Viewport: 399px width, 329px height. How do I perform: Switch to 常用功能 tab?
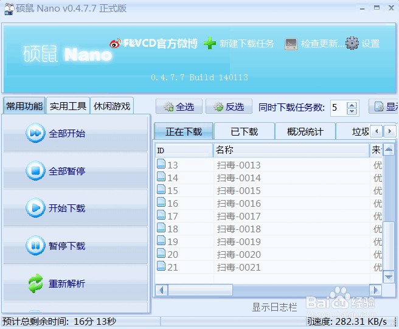click(x=24, y=106)
